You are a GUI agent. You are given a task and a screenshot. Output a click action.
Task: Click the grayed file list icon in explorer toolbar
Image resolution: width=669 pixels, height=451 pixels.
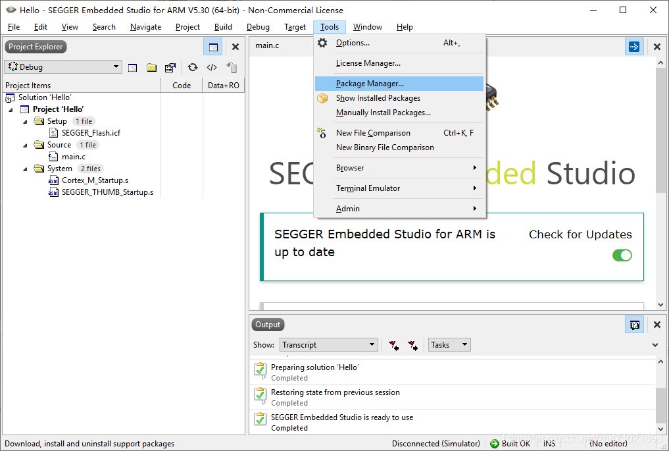click(232, 67)
